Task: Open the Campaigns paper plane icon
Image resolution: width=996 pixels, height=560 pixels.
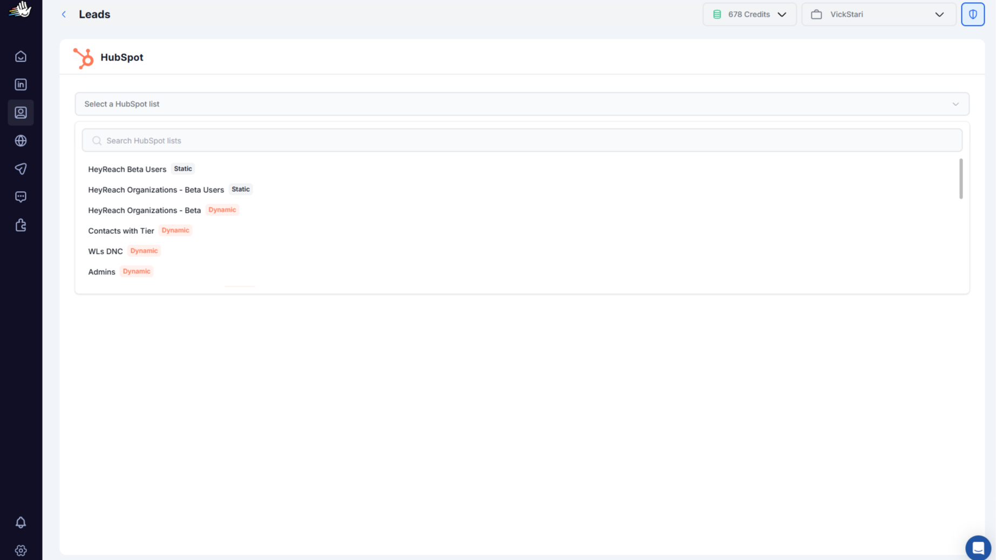Action: 21,169
